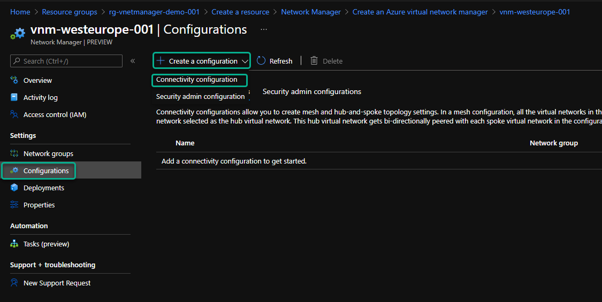Click the Support + troubleshooting heading

click(52, 265)
